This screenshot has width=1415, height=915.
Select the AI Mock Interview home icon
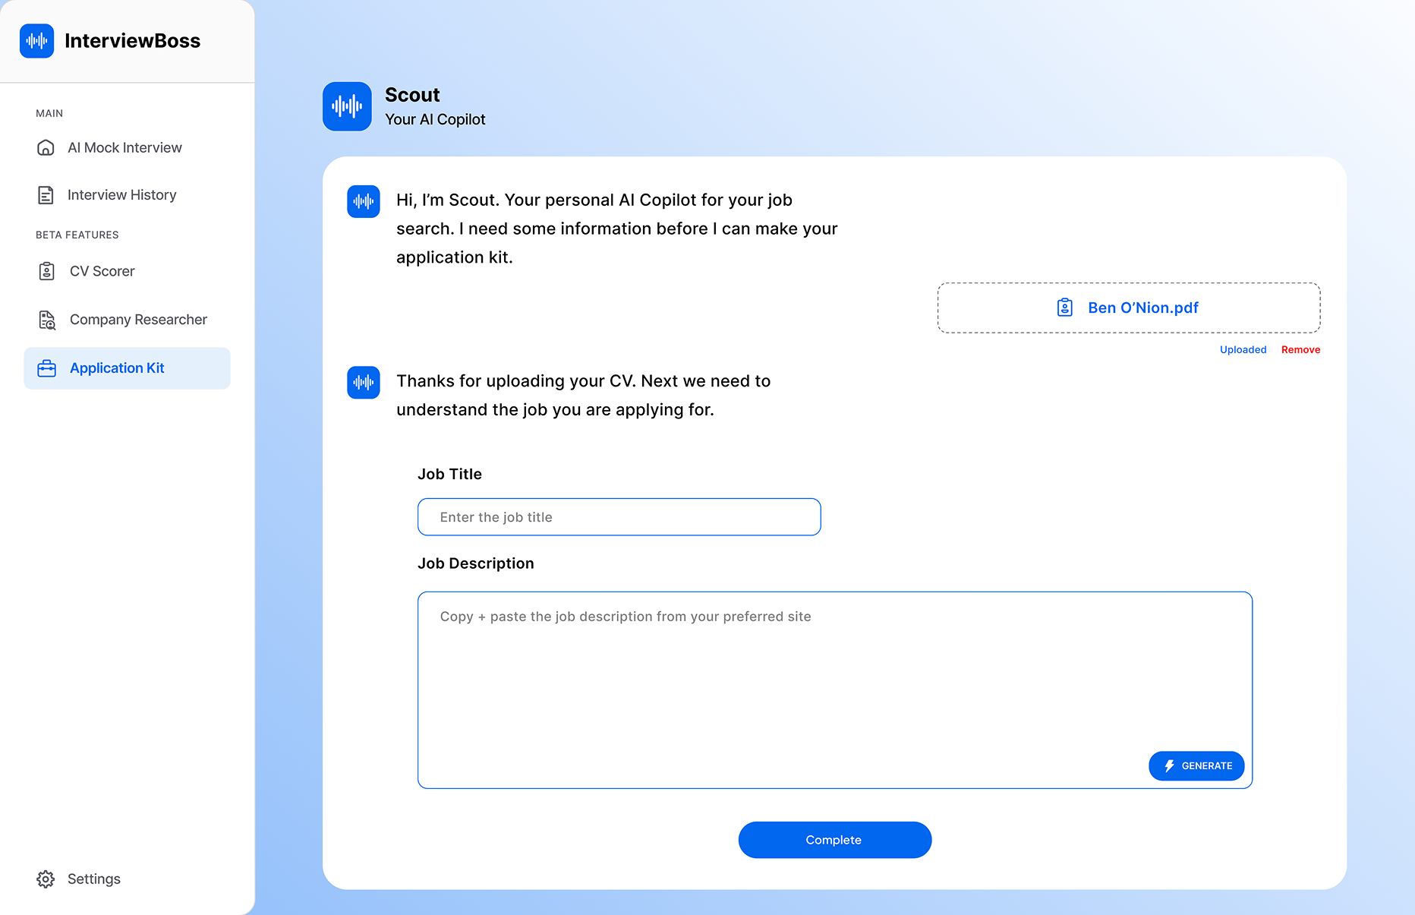(46, 147)
